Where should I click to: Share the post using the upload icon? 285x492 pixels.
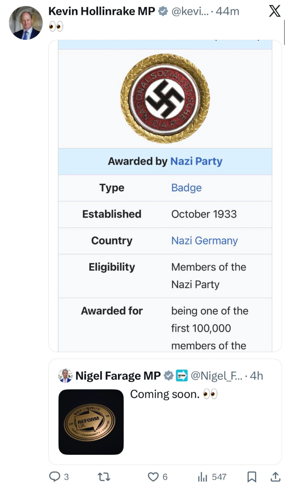coord(275,477)
